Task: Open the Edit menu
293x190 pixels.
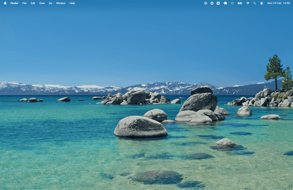Action: 33,3
